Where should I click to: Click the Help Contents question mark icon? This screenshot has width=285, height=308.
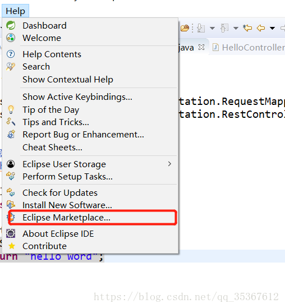coord(11,54)
